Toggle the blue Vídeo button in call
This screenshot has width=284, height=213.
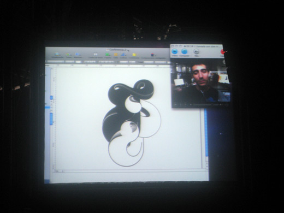pyautogui.click(x=175, y=51)
